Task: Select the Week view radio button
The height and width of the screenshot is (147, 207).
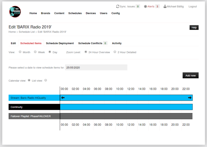Action: tap(35, 52)
